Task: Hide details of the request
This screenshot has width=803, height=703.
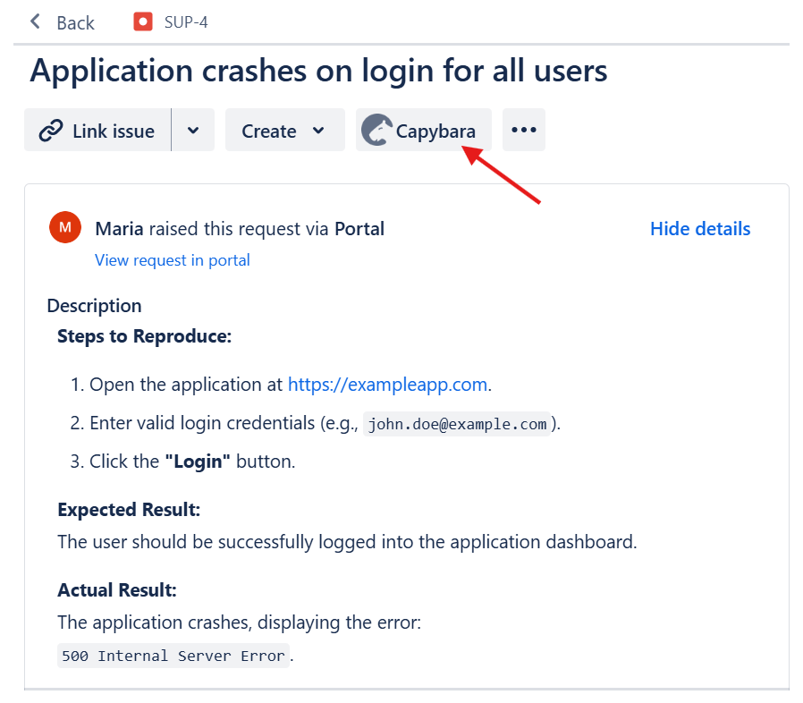Action: pyautogui.click(x=699, y=229)
